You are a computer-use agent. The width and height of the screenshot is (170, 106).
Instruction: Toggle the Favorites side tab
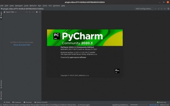[x=1, y=95]
